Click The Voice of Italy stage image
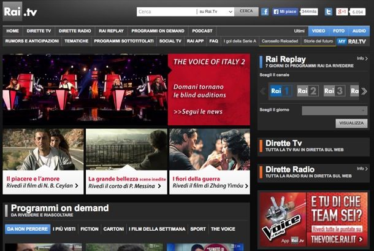The width and height of the screenshot is (374, 251). tap(85, 90)
